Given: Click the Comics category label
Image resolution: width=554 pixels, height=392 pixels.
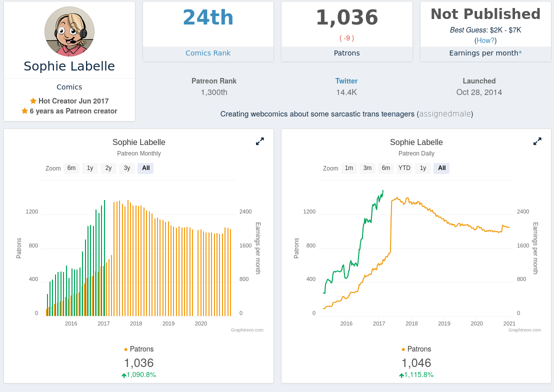Looking at the screenshot, I should coord(69,87).
